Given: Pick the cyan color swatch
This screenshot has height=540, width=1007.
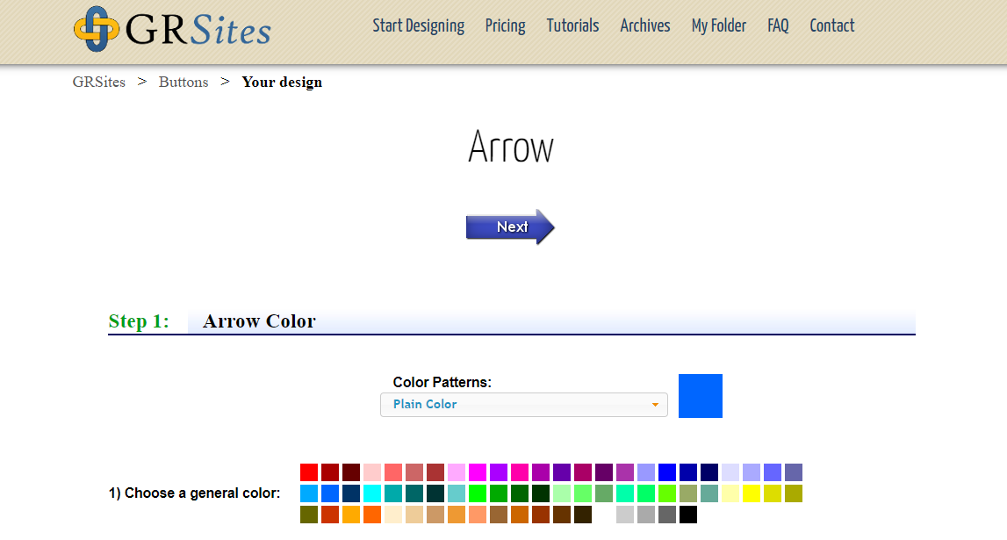Looking at the screenshot, I should click(374, 493).
